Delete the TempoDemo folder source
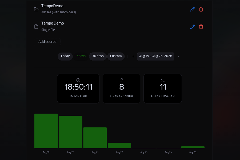Image resolution: width=240 pixels, height=160 pixels. (201, 9)
